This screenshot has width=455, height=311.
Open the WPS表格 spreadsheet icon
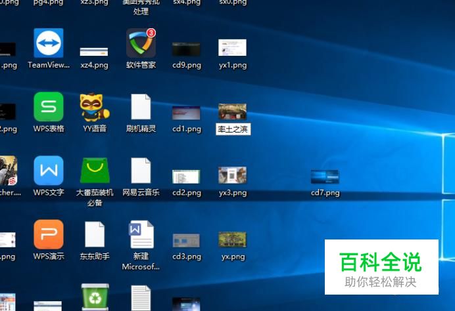[x=49, y=106]
